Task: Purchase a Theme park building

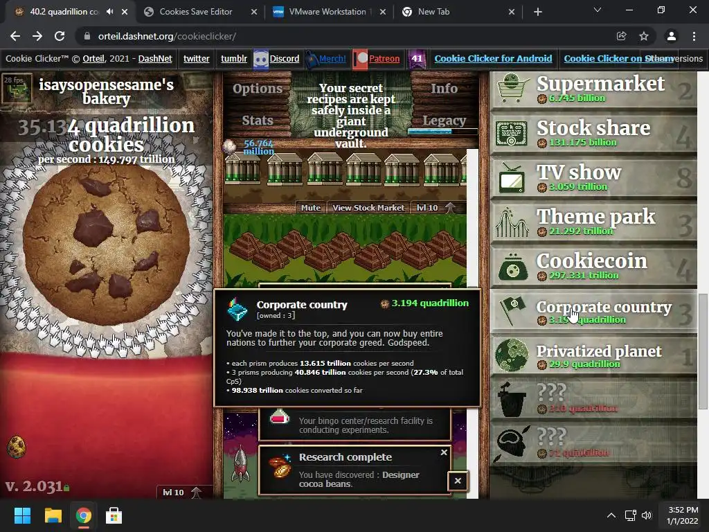Action: 593,222
